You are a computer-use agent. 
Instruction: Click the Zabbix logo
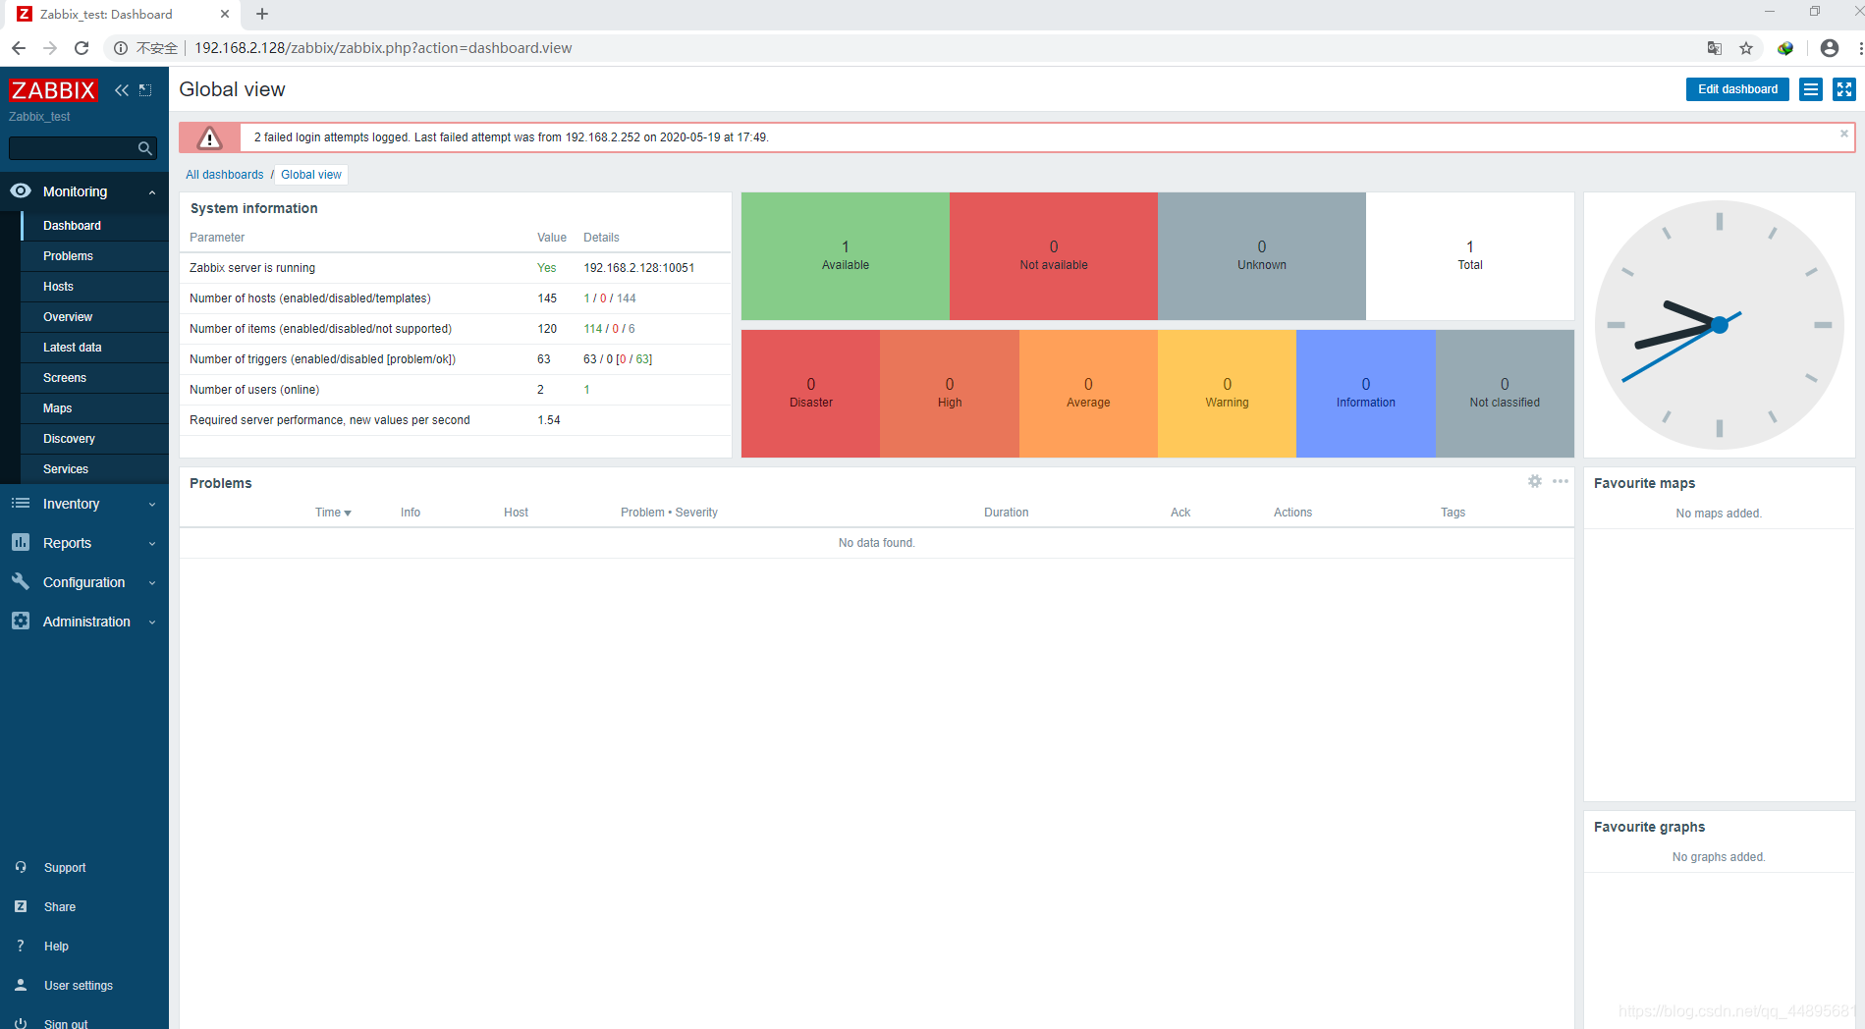53,90
